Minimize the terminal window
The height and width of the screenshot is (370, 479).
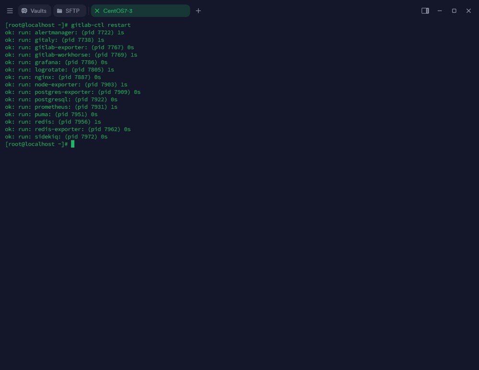point(440,11)
